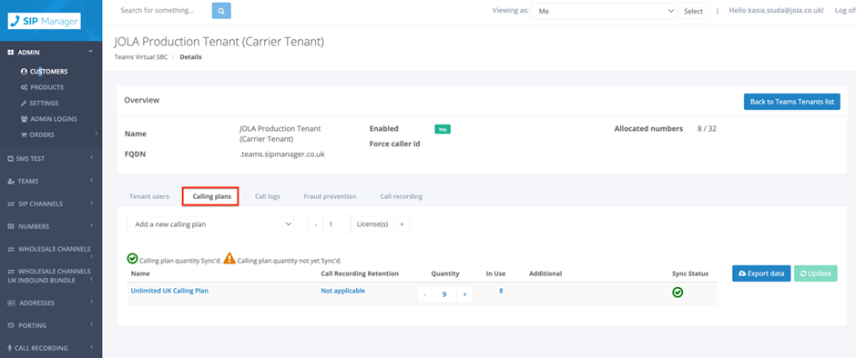856x358 pixels.
Task: Click Back to Teams Tenants list button
Action: tap(792, 102)
